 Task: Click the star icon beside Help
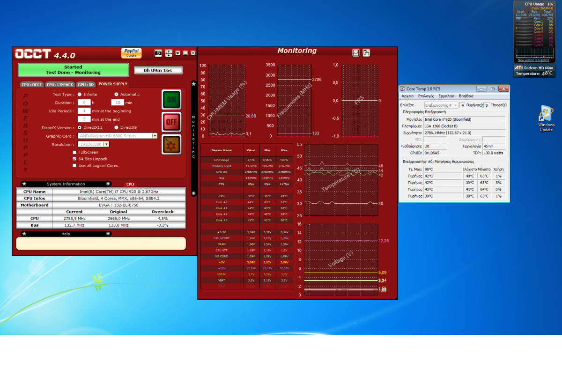click(24, 234)
